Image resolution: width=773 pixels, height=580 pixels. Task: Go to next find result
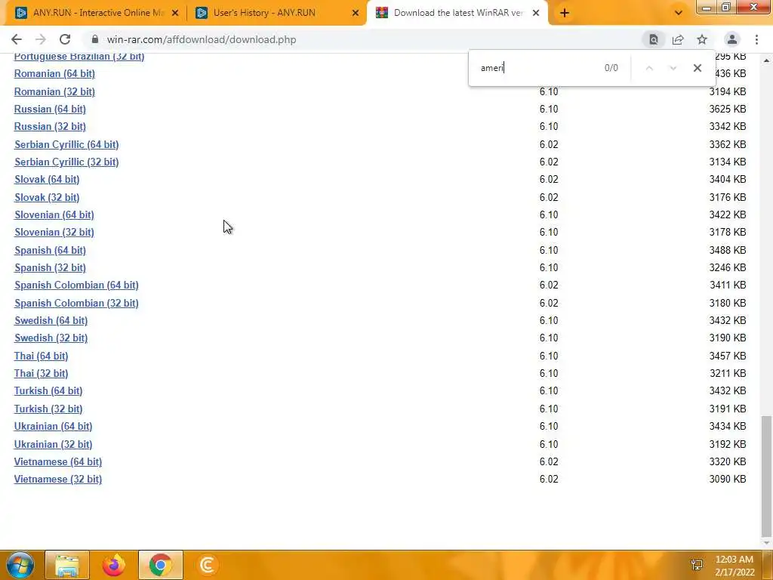[x=673, y=68]
